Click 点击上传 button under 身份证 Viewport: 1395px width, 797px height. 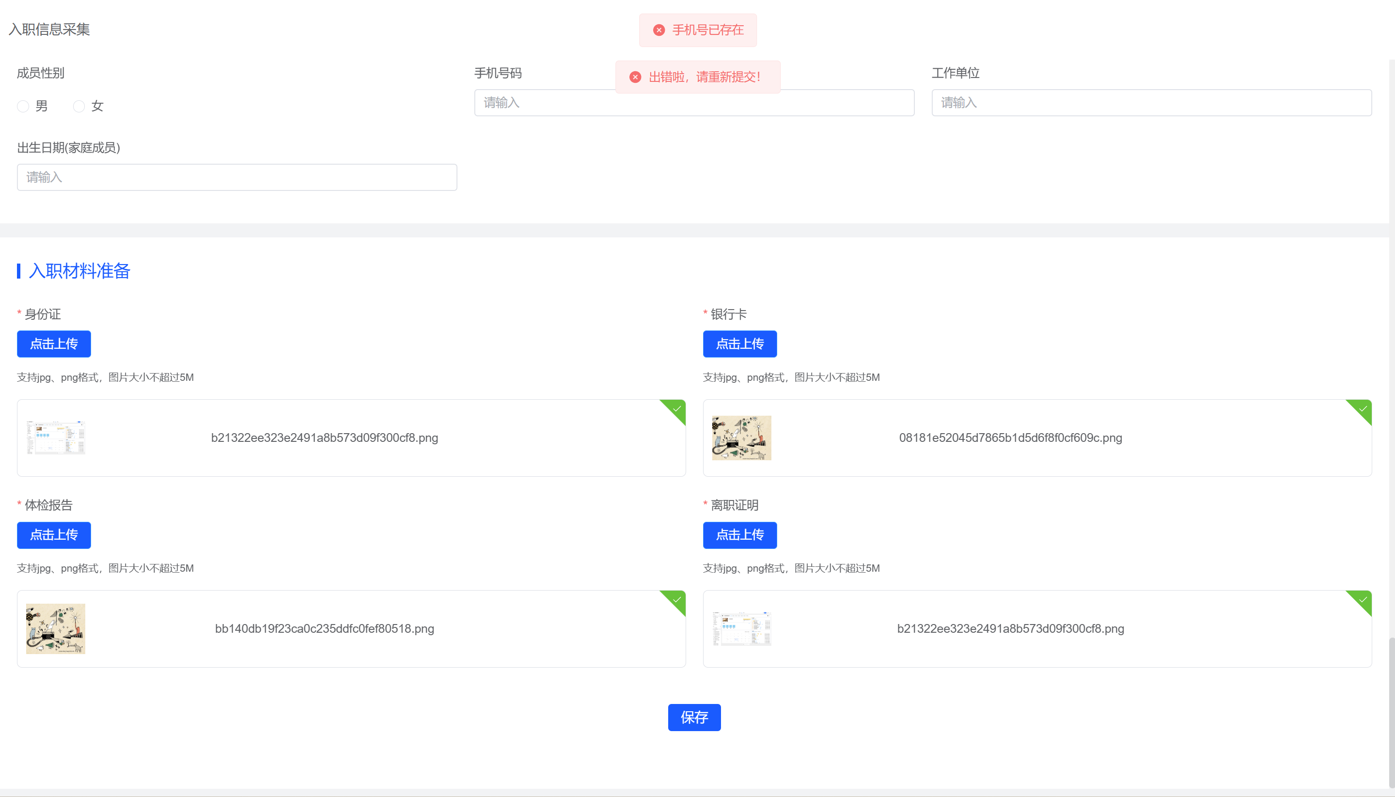(x=54, y=344)
